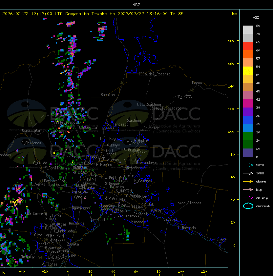Click the 'Cacheuta' map label
The height and width of the screenshot is (276, 273).
(56, 185)
